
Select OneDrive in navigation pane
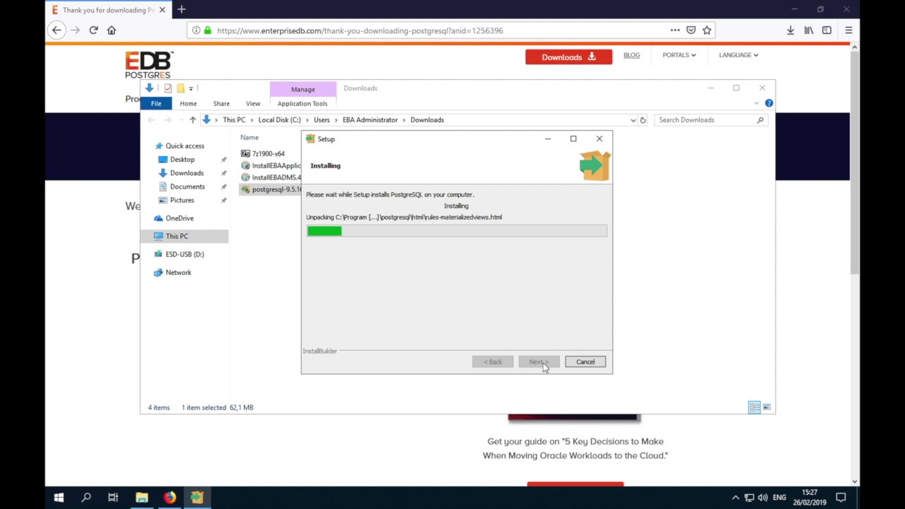coord(180,218)
